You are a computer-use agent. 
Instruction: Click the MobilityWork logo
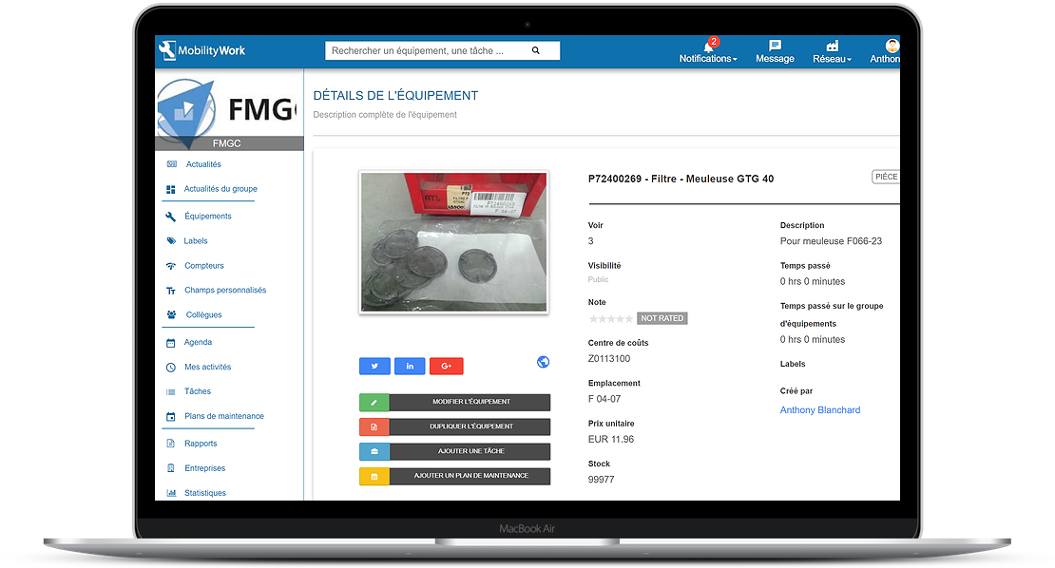click(x=201, y=50)
